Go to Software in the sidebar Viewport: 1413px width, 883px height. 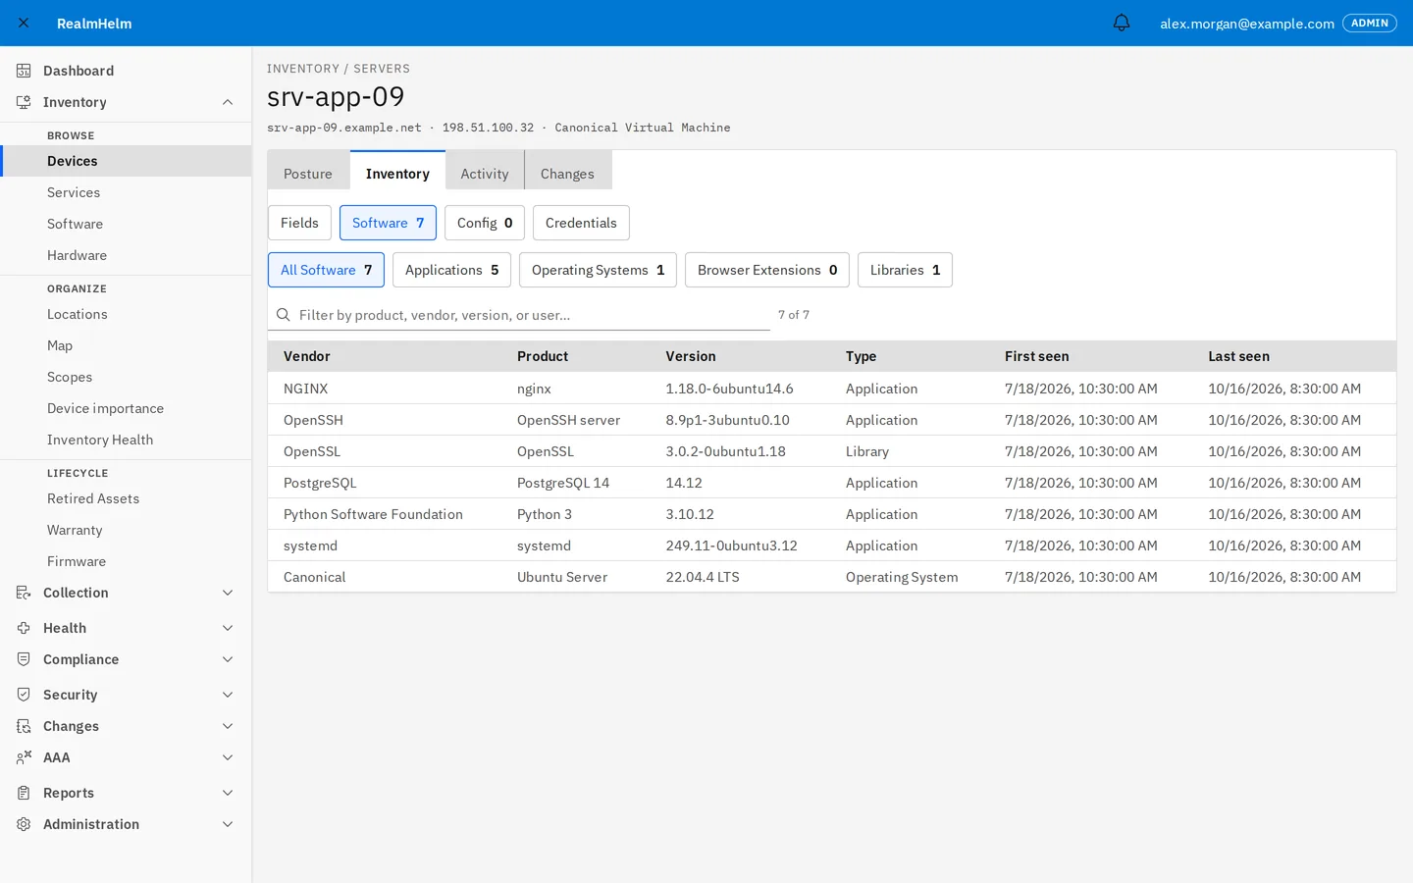(126, 224)
